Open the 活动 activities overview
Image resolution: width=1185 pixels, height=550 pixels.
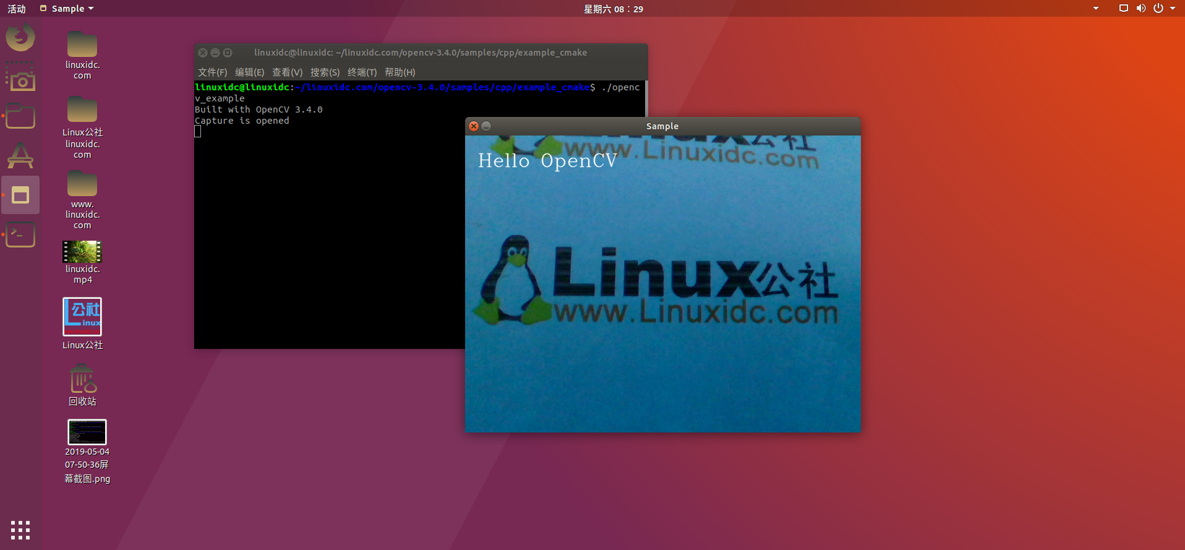[17, 9]
